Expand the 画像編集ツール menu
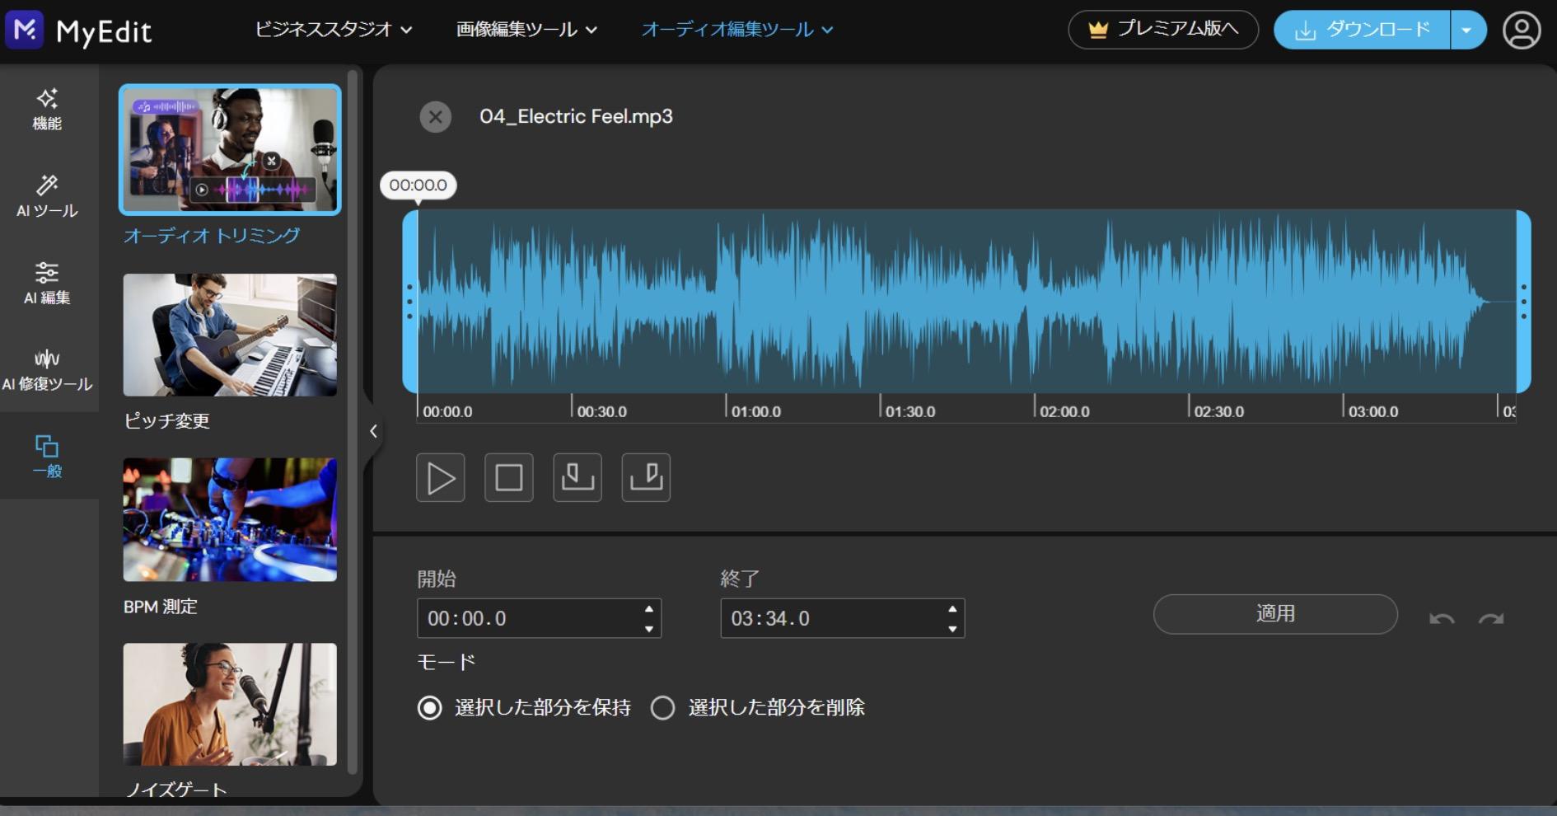 (x=526, y=29)
